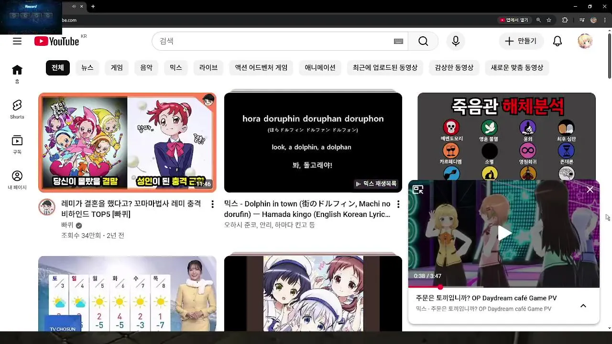
Task: Open Shorts from the sidebar
Action: (x=17, y=109)
